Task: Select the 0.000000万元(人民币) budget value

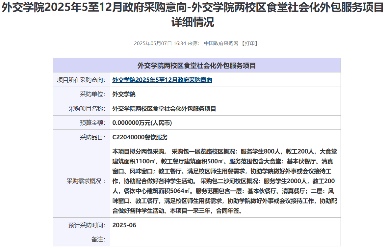Action: click(142, 123)
